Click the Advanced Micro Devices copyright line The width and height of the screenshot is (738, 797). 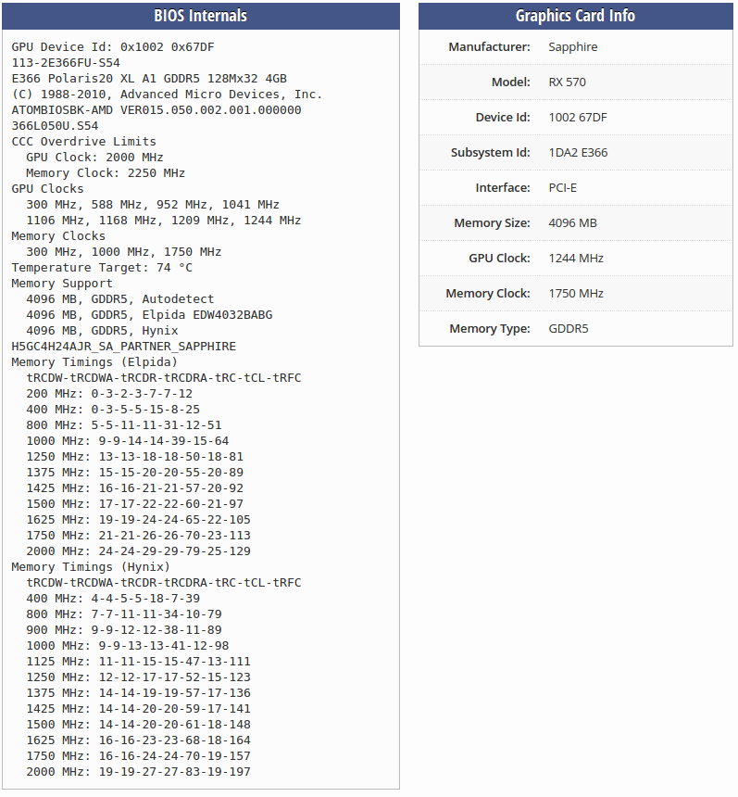[167, 94]
